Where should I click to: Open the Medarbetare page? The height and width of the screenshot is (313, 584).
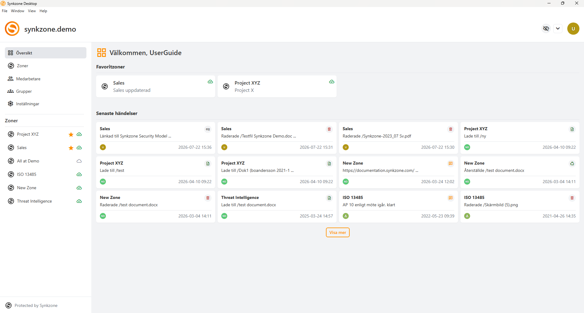pyautogui.click(x=46, y=79)
